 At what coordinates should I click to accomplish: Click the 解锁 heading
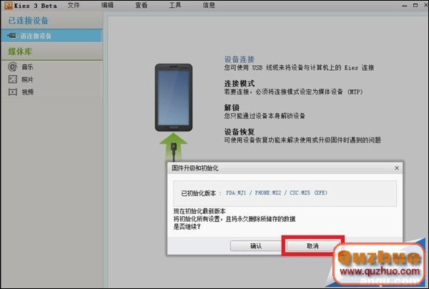[232, 107]
